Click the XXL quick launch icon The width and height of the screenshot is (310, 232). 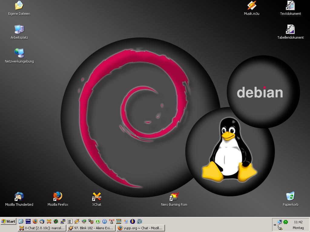point(119,221)
